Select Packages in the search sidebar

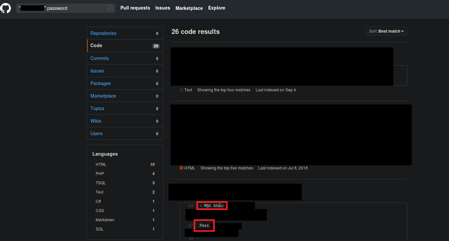(x=125, y=84)
